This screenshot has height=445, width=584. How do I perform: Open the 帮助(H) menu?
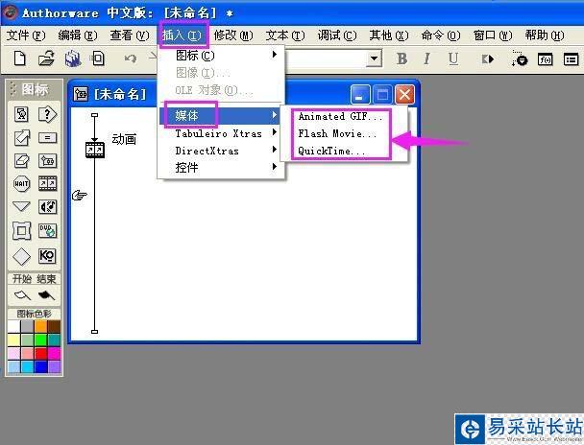click(x=545, y=35)
